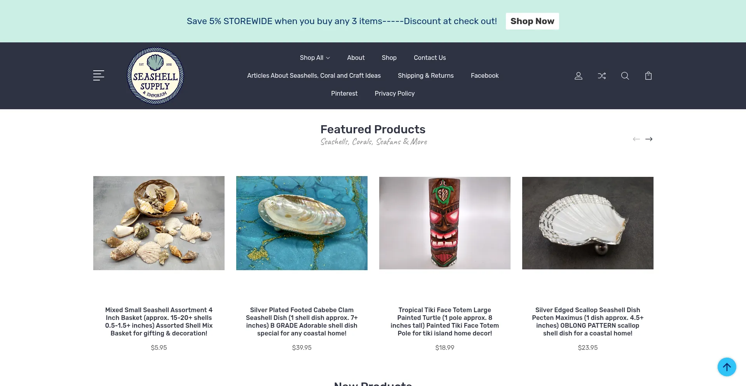Open Articles About Seashells menu item
This screenshot has height=386, width=746.
(314, 75)
